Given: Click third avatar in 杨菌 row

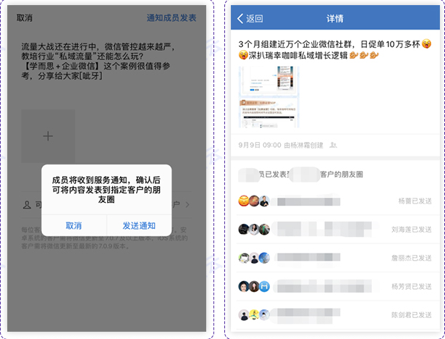Looking at the screenshot, I should [x=265, y=201].
